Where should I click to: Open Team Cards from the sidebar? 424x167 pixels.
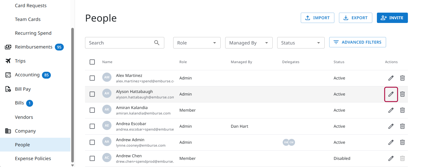[x=28, y=19]
